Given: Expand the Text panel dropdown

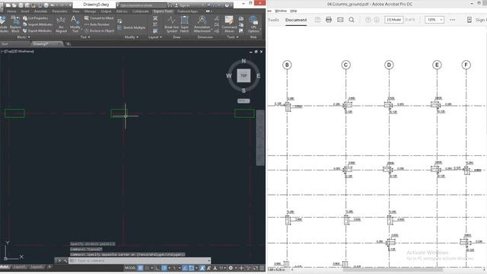Looking at the screenshot, I should click(x=85, y=37).
